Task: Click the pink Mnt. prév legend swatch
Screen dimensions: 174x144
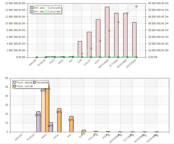Action: pyautogui.click(x=32, y=8)
